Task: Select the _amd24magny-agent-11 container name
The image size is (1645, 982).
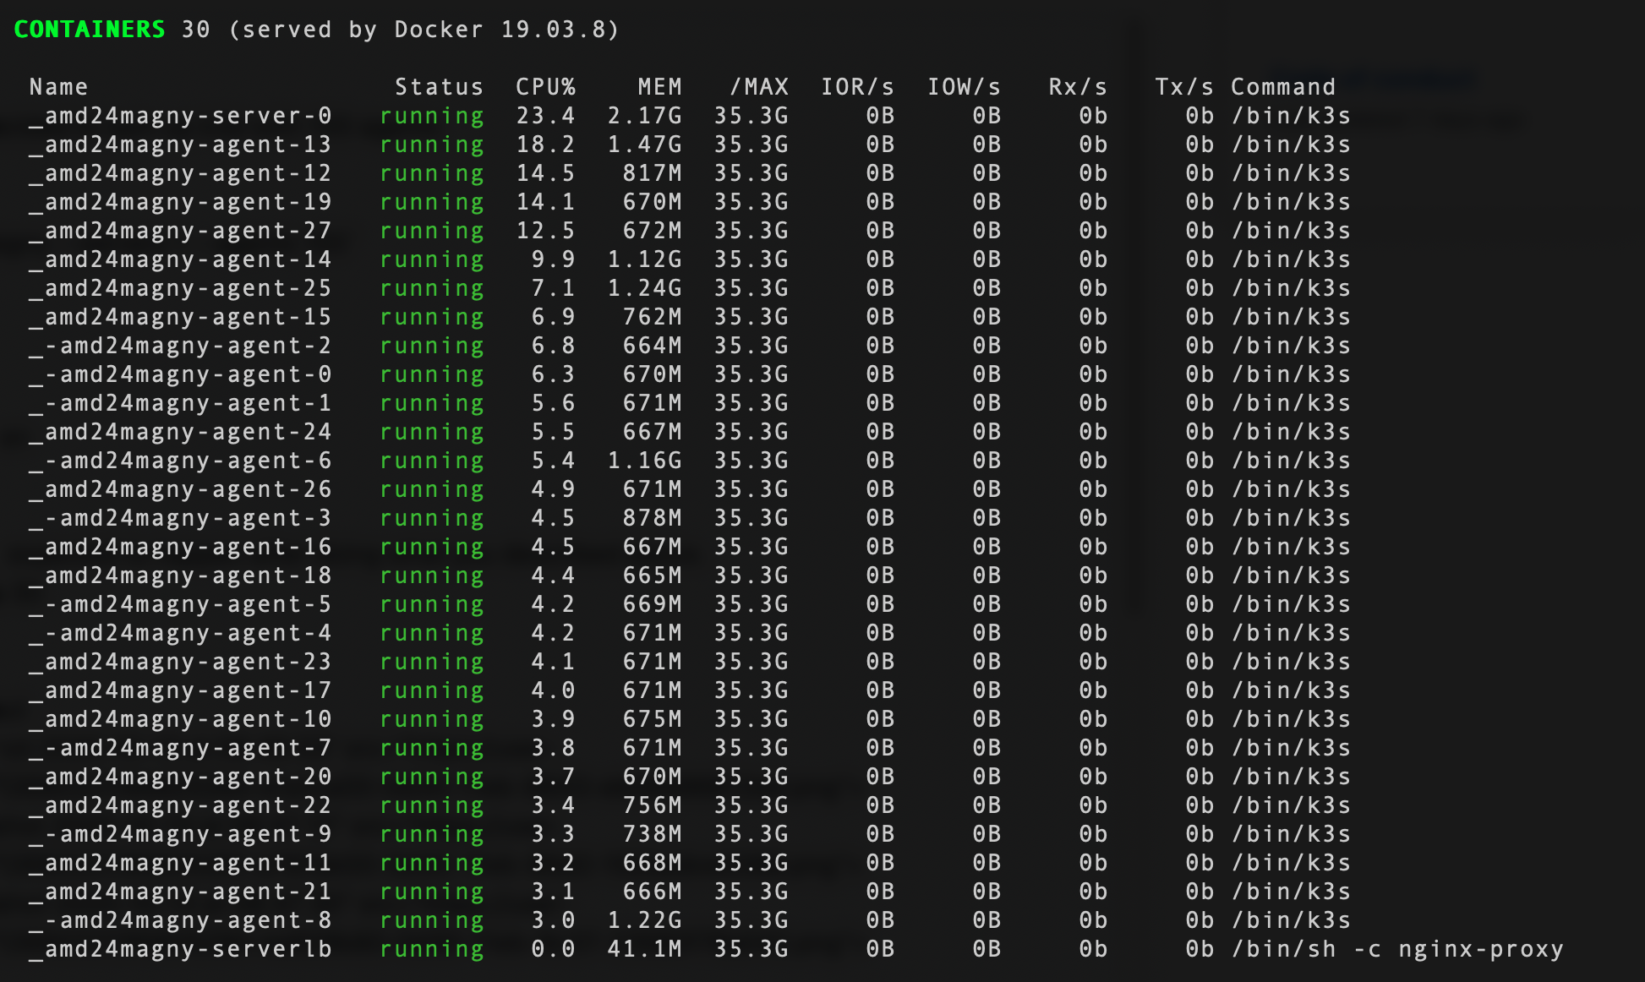Action: coord(181,863)
